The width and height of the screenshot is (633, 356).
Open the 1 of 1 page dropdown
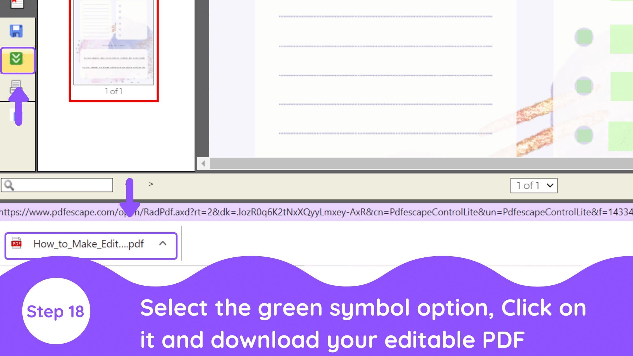534,185
